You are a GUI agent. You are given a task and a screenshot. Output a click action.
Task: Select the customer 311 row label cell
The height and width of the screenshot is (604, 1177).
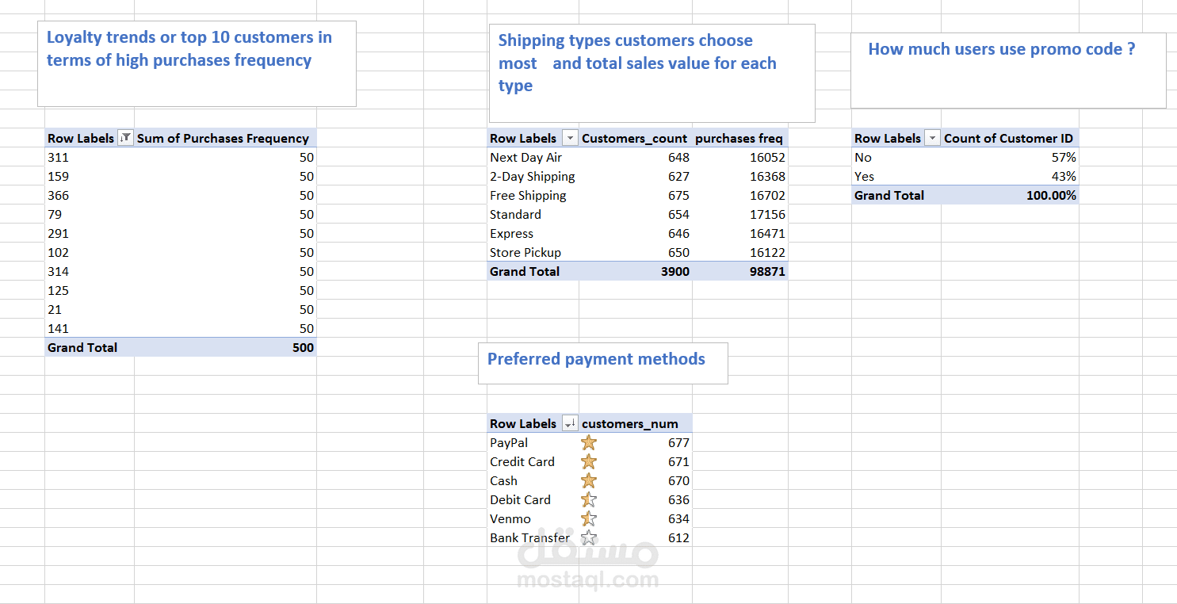point(59,157)
